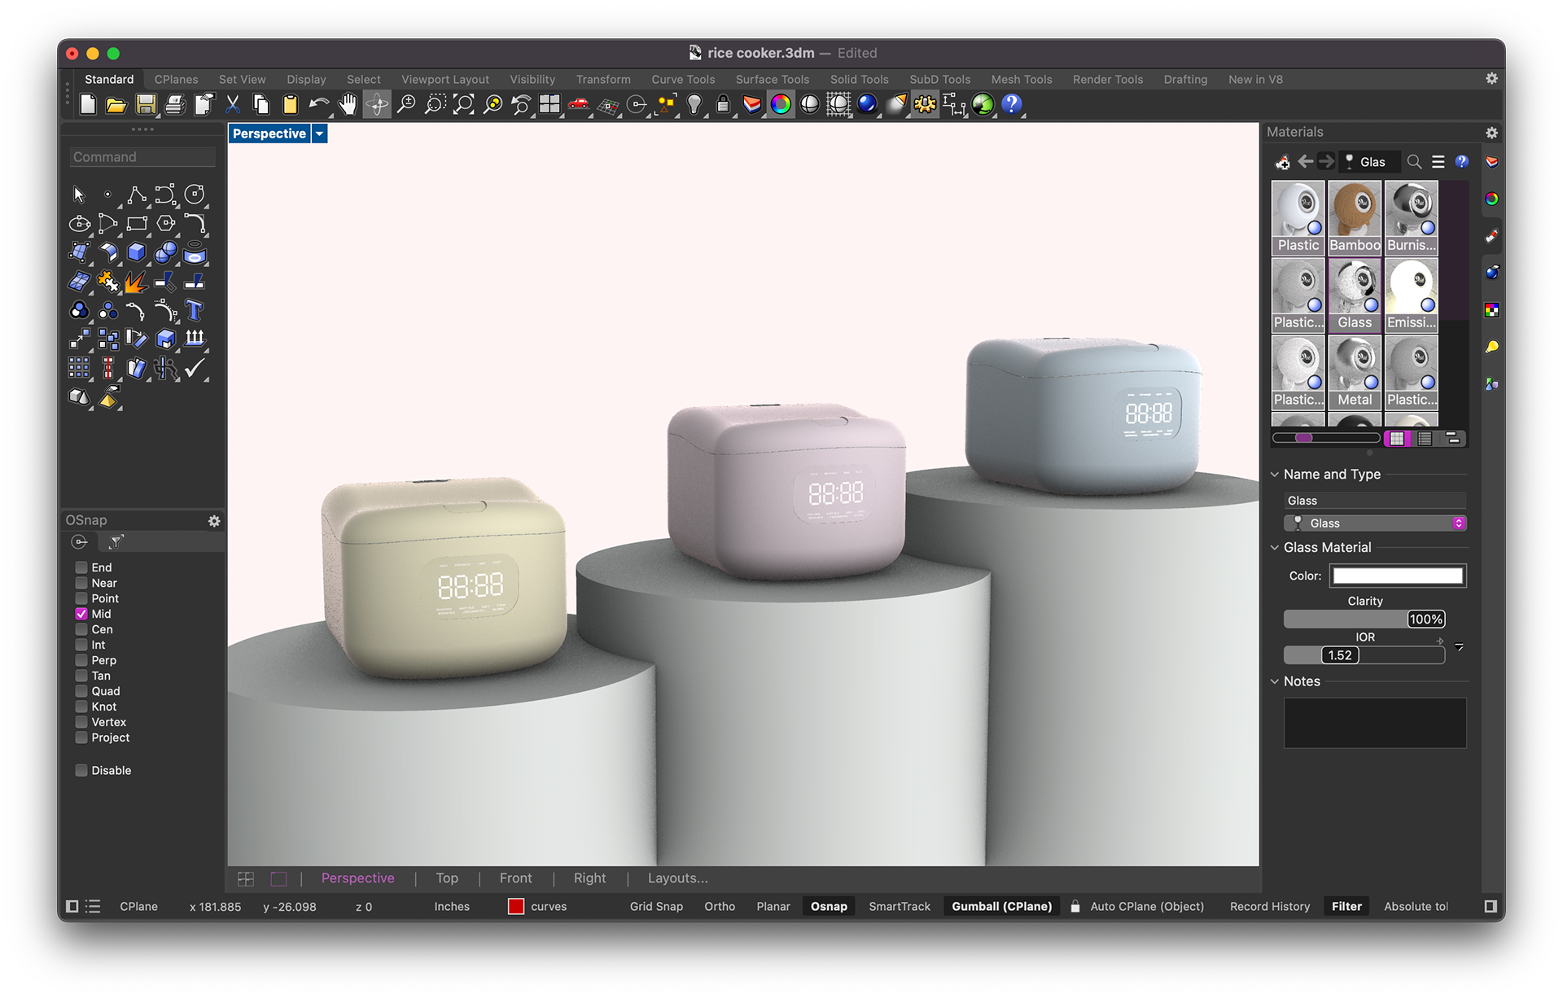1563x998 pixels.
Task: Click the Zoom Extents toolbar icon
Action: pos(463,104)
